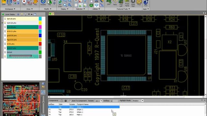Expand the Draw ribbon group dropdown

click(x=32, y=9)
